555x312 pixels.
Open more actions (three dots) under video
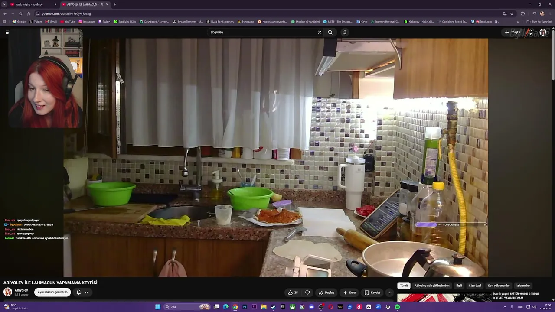(x=389, y=292)
